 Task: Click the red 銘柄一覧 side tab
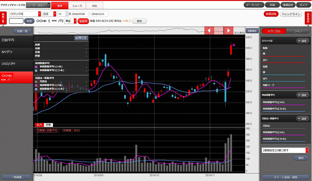[x=3, y=18]
